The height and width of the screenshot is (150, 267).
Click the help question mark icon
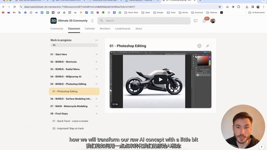point(262,147)
